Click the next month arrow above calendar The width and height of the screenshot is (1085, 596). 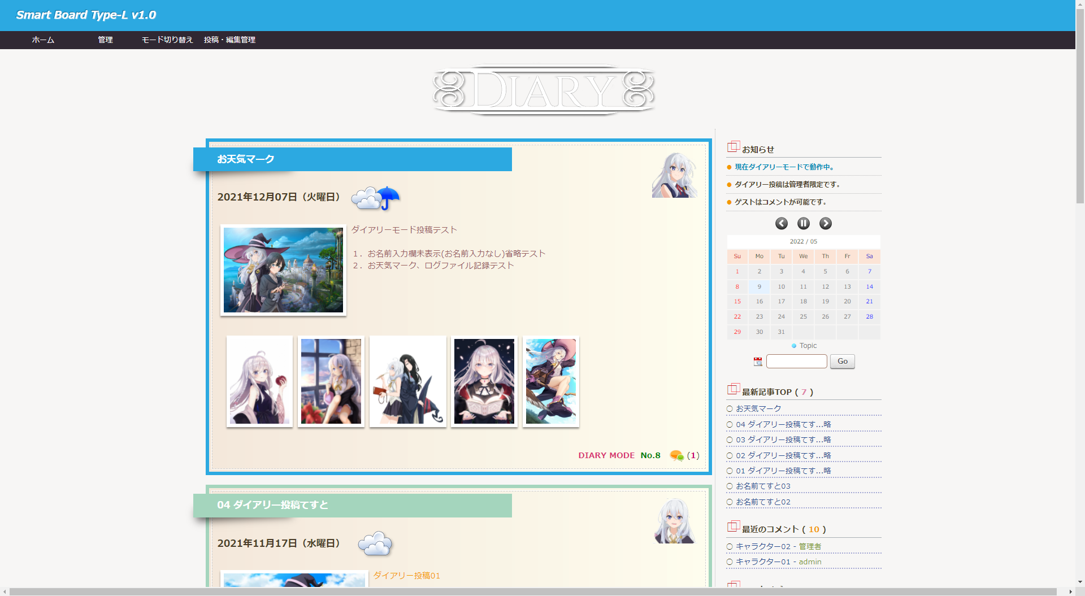tap(825, 224)
